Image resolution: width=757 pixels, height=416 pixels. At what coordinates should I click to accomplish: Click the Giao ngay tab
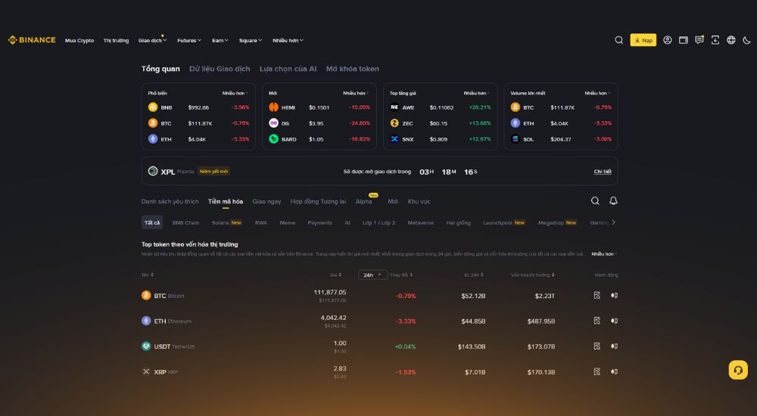(x=266, y=202)
